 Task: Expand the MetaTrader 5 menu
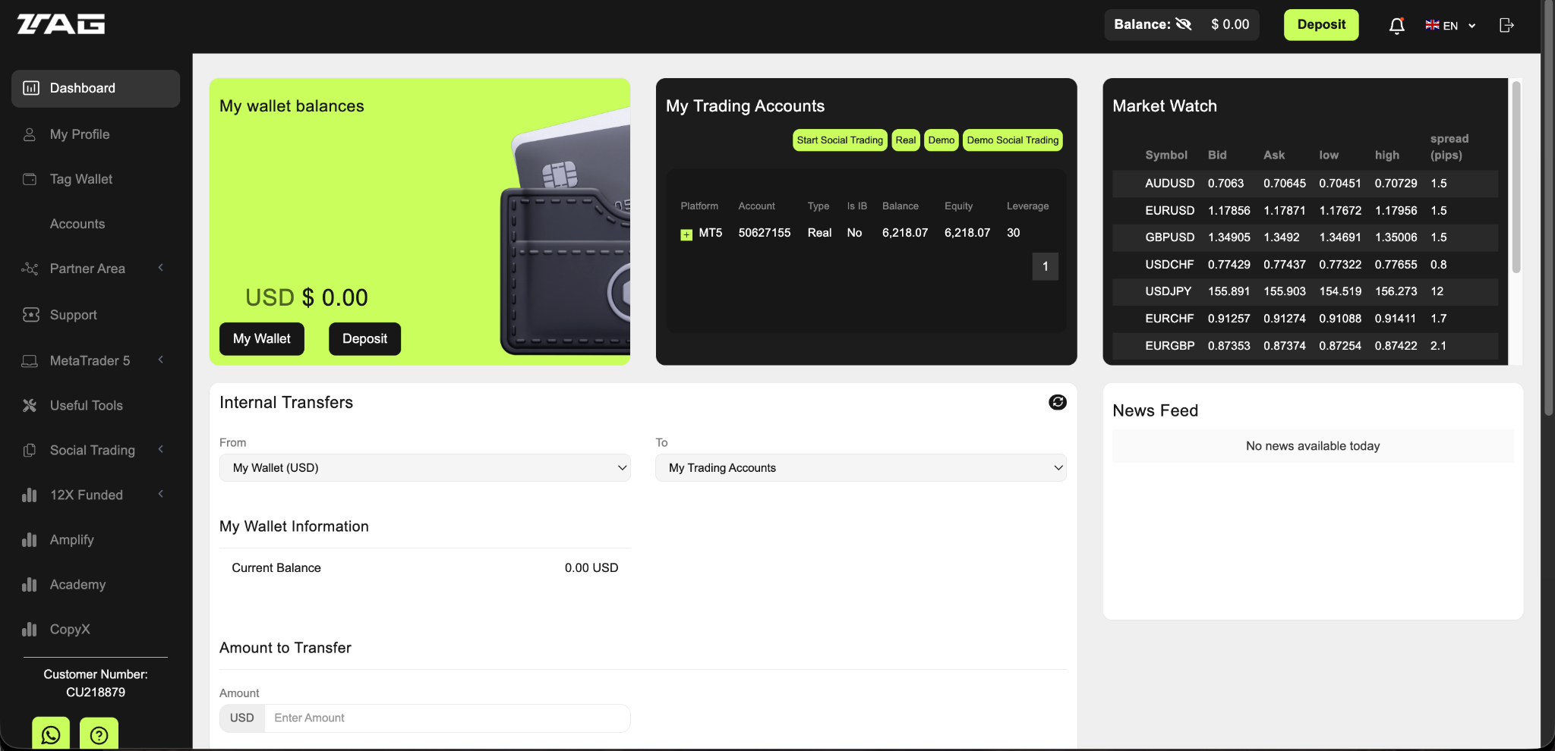tap(90, 360)
